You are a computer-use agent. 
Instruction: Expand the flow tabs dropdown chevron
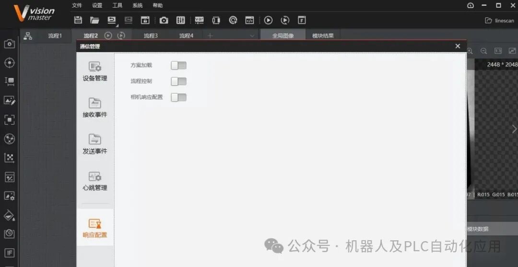tap(252, 35)
